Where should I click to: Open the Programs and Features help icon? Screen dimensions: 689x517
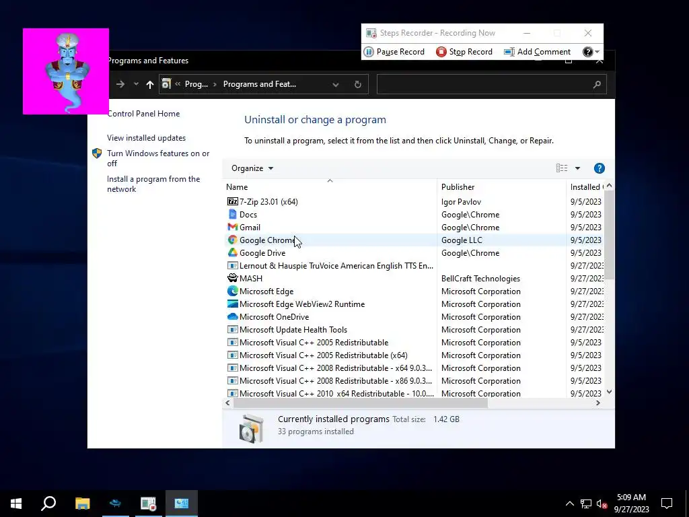pos(600,168)
